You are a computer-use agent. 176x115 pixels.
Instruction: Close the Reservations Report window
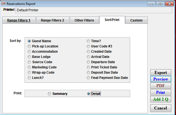point(170,4)
